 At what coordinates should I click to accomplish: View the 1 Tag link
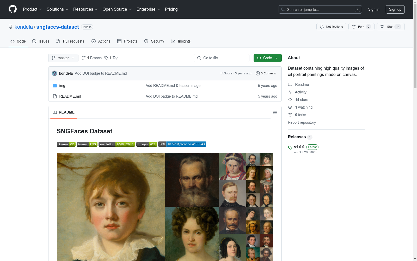tap(112, 58)
